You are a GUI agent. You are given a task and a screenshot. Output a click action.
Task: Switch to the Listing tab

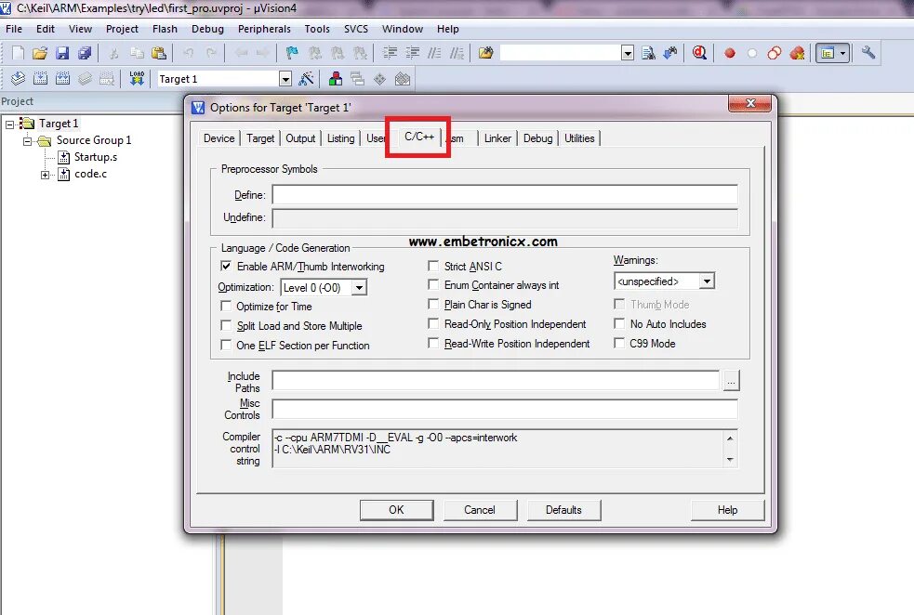pos(340,138)
